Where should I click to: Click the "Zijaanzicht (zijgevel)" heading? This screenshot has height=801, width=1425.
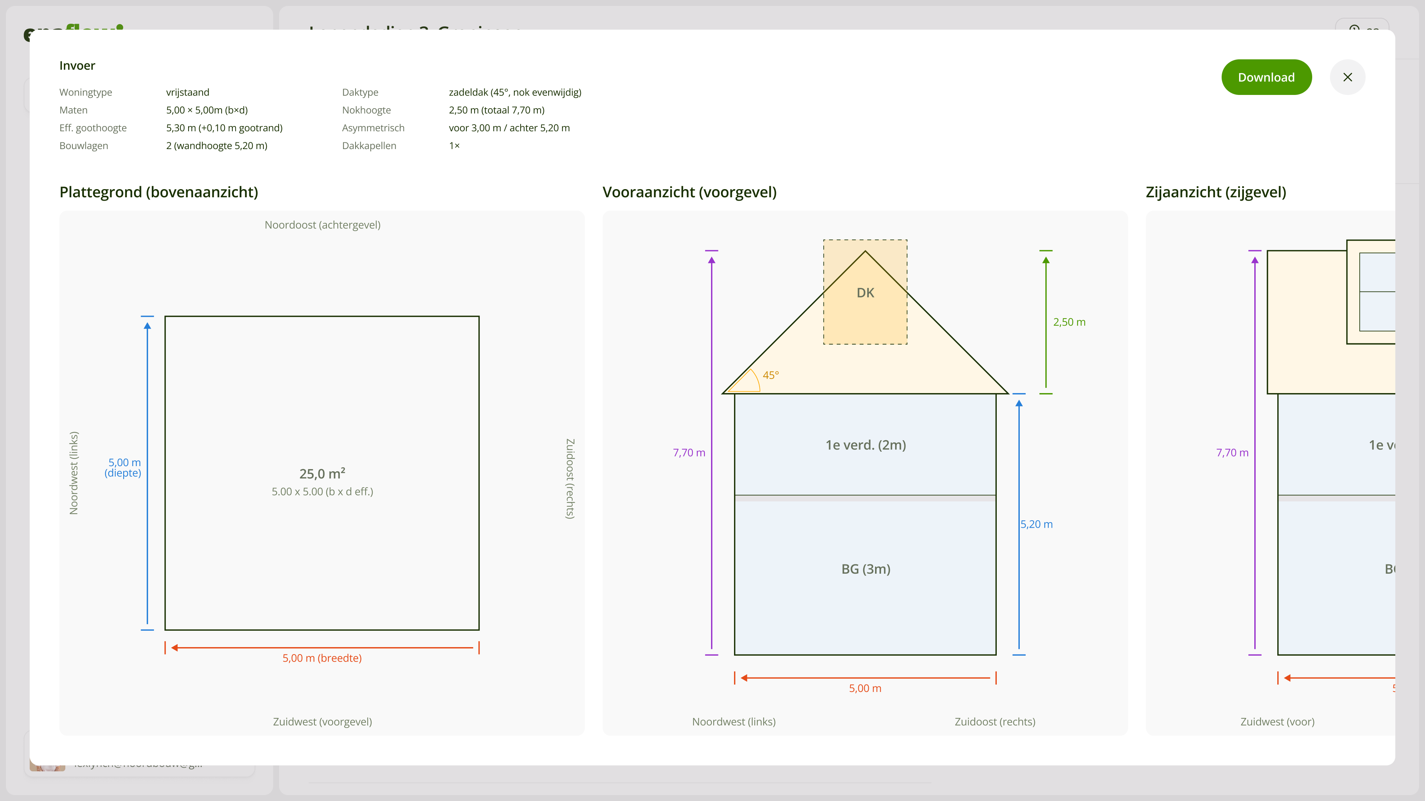pyautogui.click(x=1216, y=192)
